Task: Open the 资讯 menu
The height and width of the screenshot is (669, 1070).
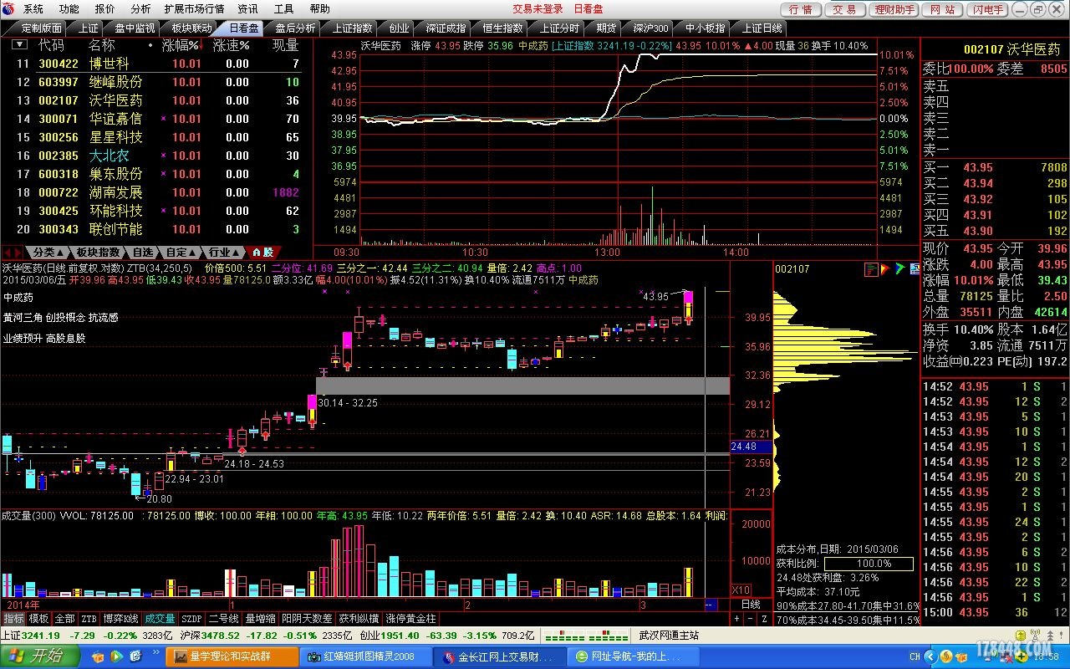Action: pyautogui.click(x=247, y=8)
